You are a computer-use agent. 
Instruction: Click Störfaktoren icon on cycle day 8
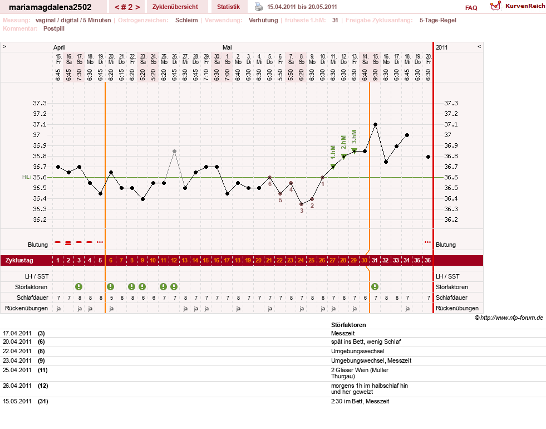[131, 287]
